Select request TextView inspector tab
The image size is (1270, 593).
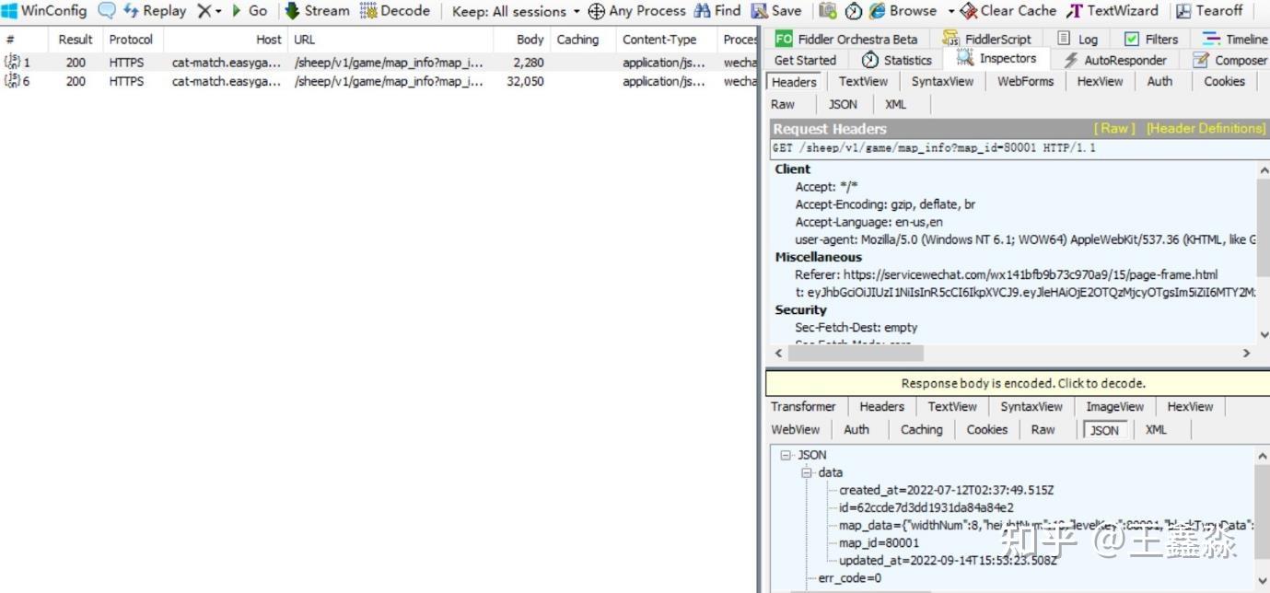tap(863, 81)
